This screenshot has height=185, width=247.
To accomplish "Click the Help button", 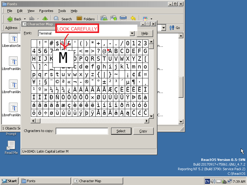I will (x=145, y=33).
